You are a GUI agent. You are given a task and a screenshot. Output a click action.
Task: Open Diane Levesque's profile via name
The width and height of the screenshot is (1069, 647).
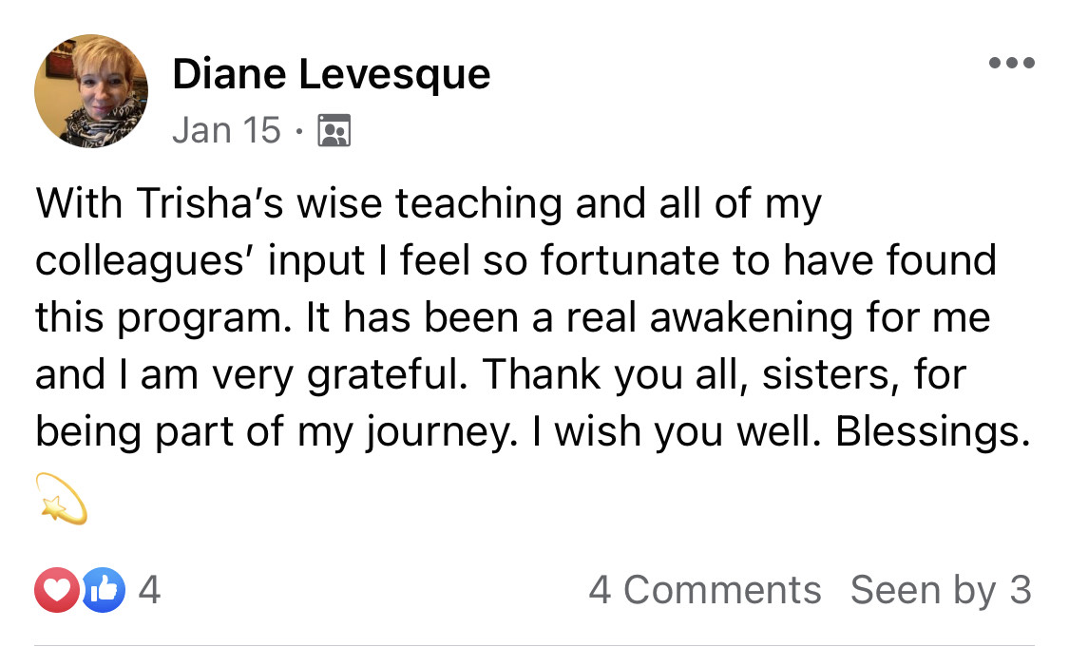click(x=331, y=74)
